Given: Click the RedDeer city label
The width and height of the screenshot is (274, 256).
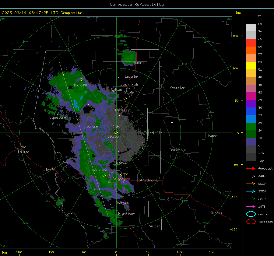Looking at the screenshot, I should [x=129, y=92].
